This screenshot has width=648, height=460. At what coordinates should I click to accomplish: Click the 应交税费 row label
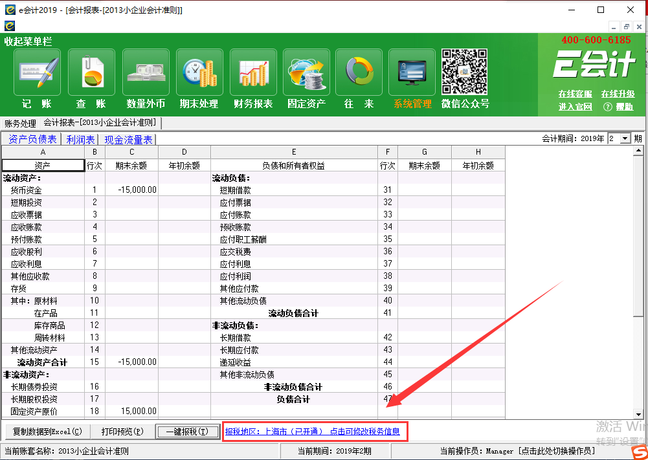pos(235,252)
